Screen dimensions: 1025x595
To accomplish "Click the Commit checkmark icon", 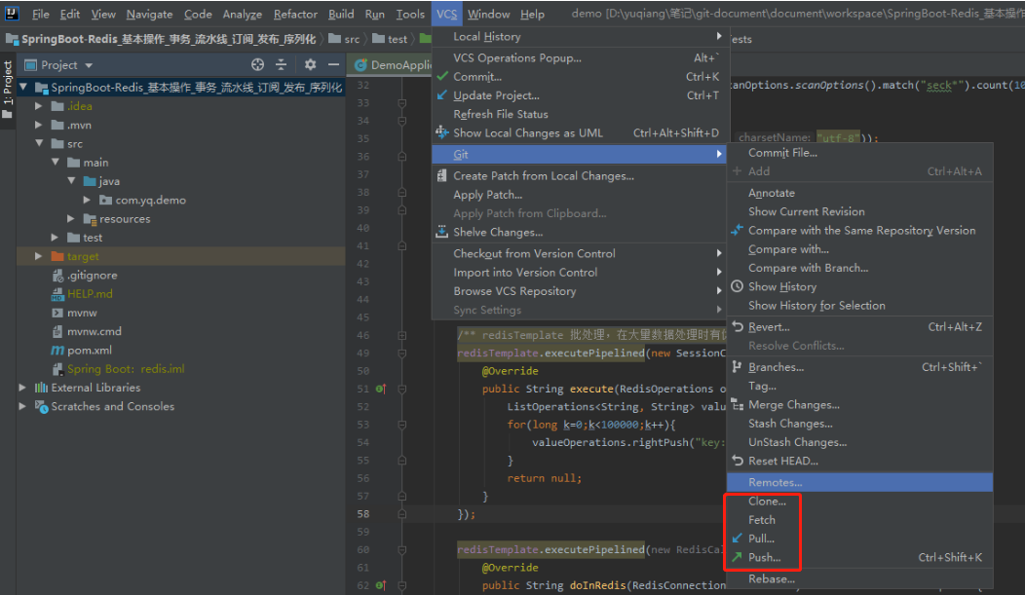I will (442, 76).
